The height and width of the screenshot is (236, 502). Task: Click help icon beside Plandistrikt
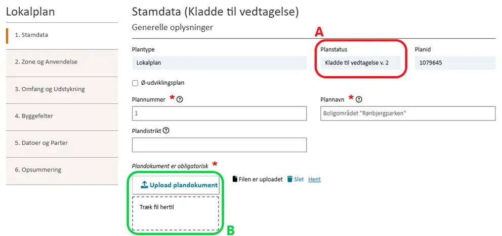(166, 130)
